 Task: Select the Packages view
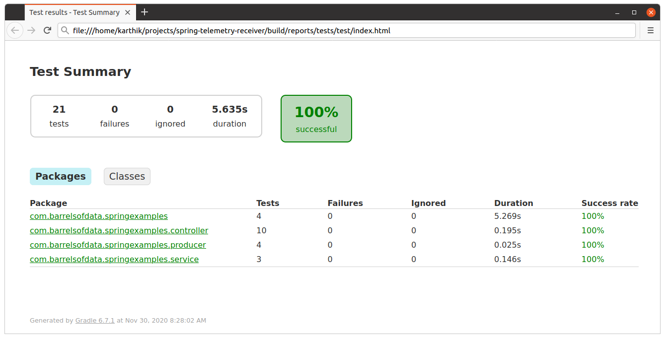tap(60, 176)
